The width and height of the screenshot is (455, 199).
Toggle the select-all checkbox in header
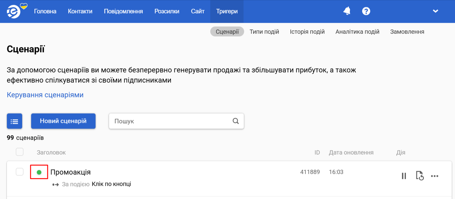19,152
